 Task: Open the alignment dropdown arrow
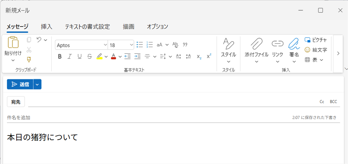click(x=155, y=56)
